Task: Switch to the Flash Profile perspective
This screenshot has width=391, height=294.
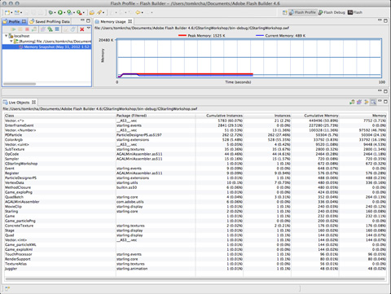Action: [302, 12]
